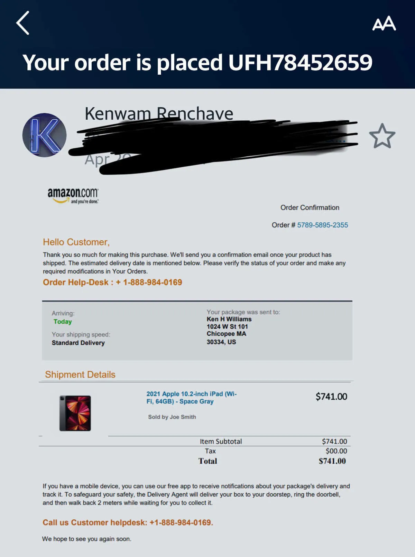Image resolution: width=415 pixels, height=557 pixels.
Task: Open the AA text size control
Action: point(384,24)
